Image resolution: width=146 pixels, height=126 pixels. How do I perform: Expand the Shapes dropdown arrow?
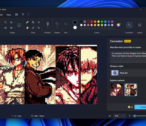tap(57, 28)
